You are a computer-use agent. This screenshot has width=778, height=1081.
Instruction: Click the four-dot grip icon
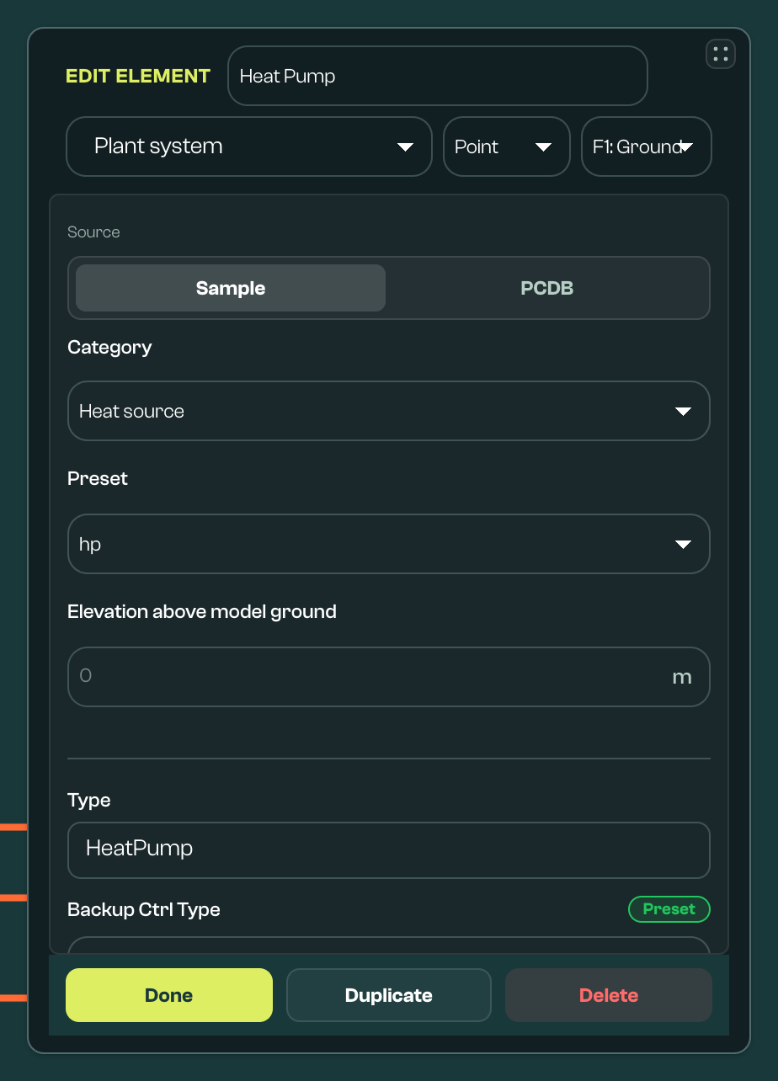(720, 55)
